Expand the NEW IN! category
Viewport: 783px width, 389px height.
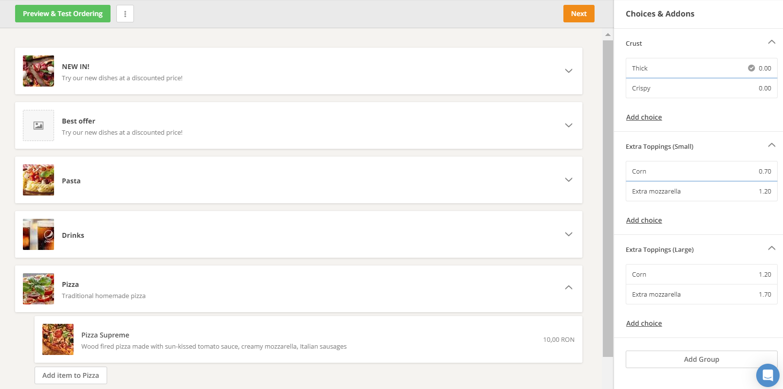[568, 71]
